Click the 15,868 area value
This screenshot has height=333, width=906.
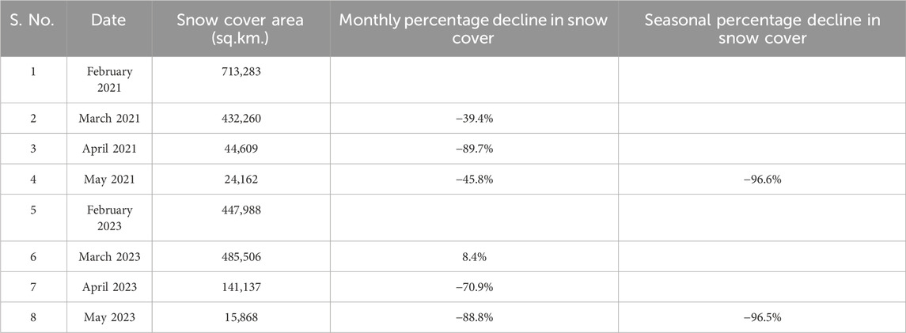241,317
